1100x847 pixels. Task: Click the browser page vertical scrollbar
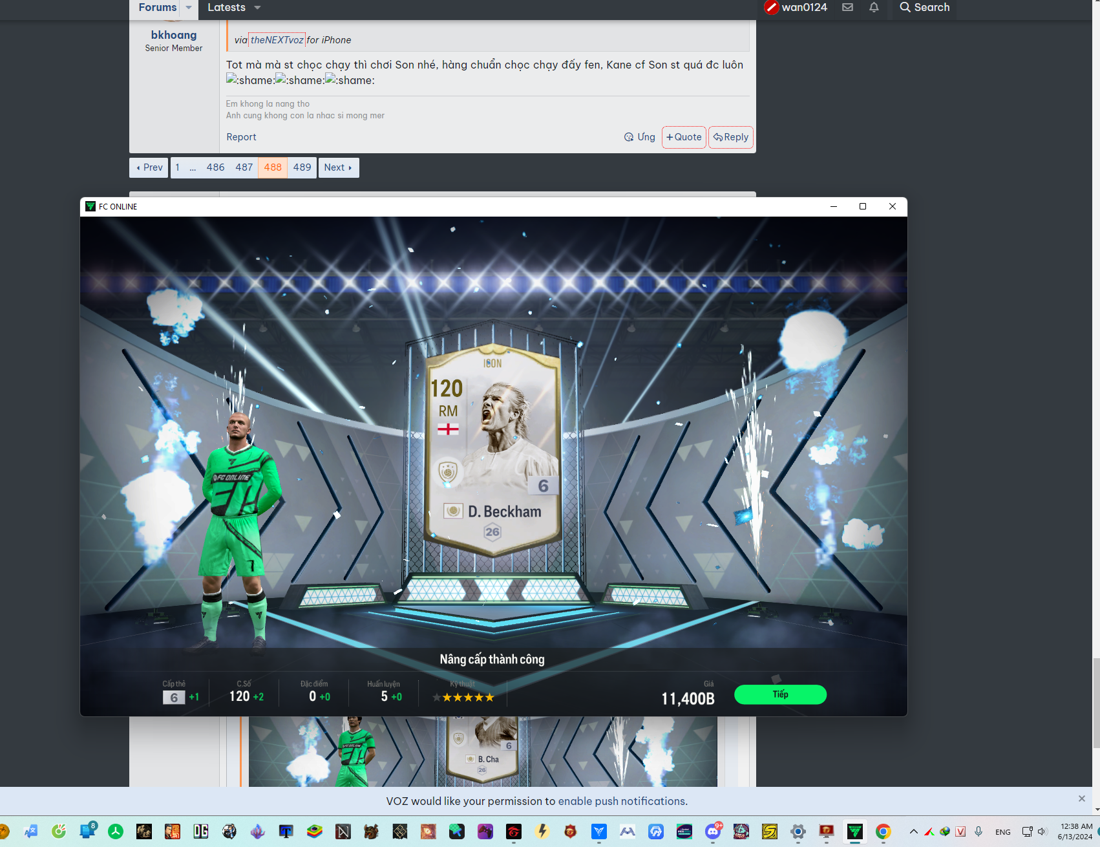point(1095,702)
